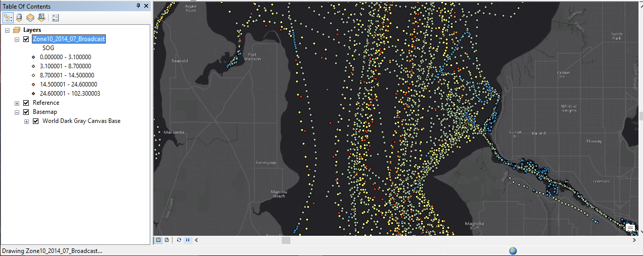Click the red 24.600001 - 102.300003 symbol

33,94
